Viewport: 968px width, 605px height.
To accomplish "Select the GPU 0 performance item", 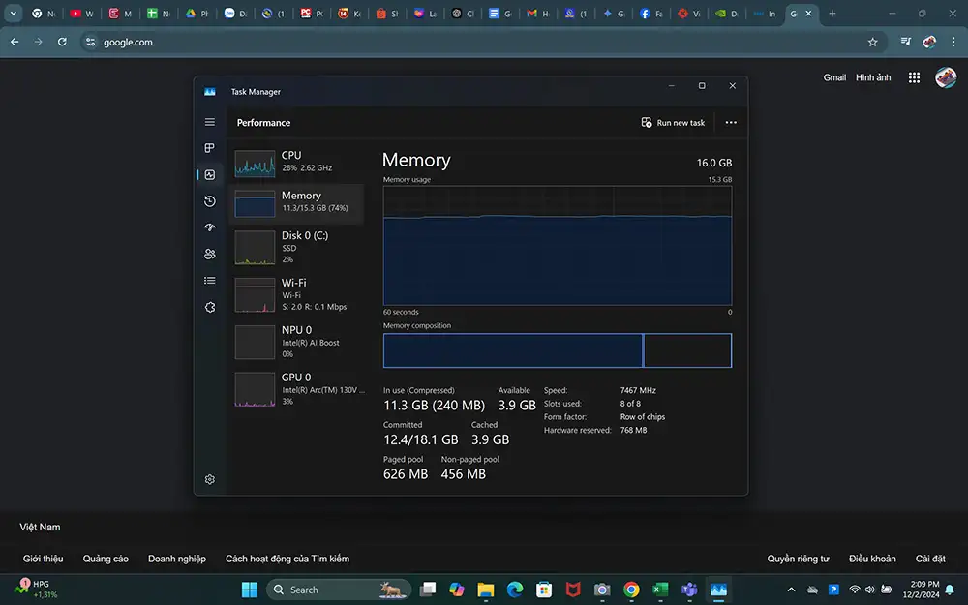I will point(296,388).
